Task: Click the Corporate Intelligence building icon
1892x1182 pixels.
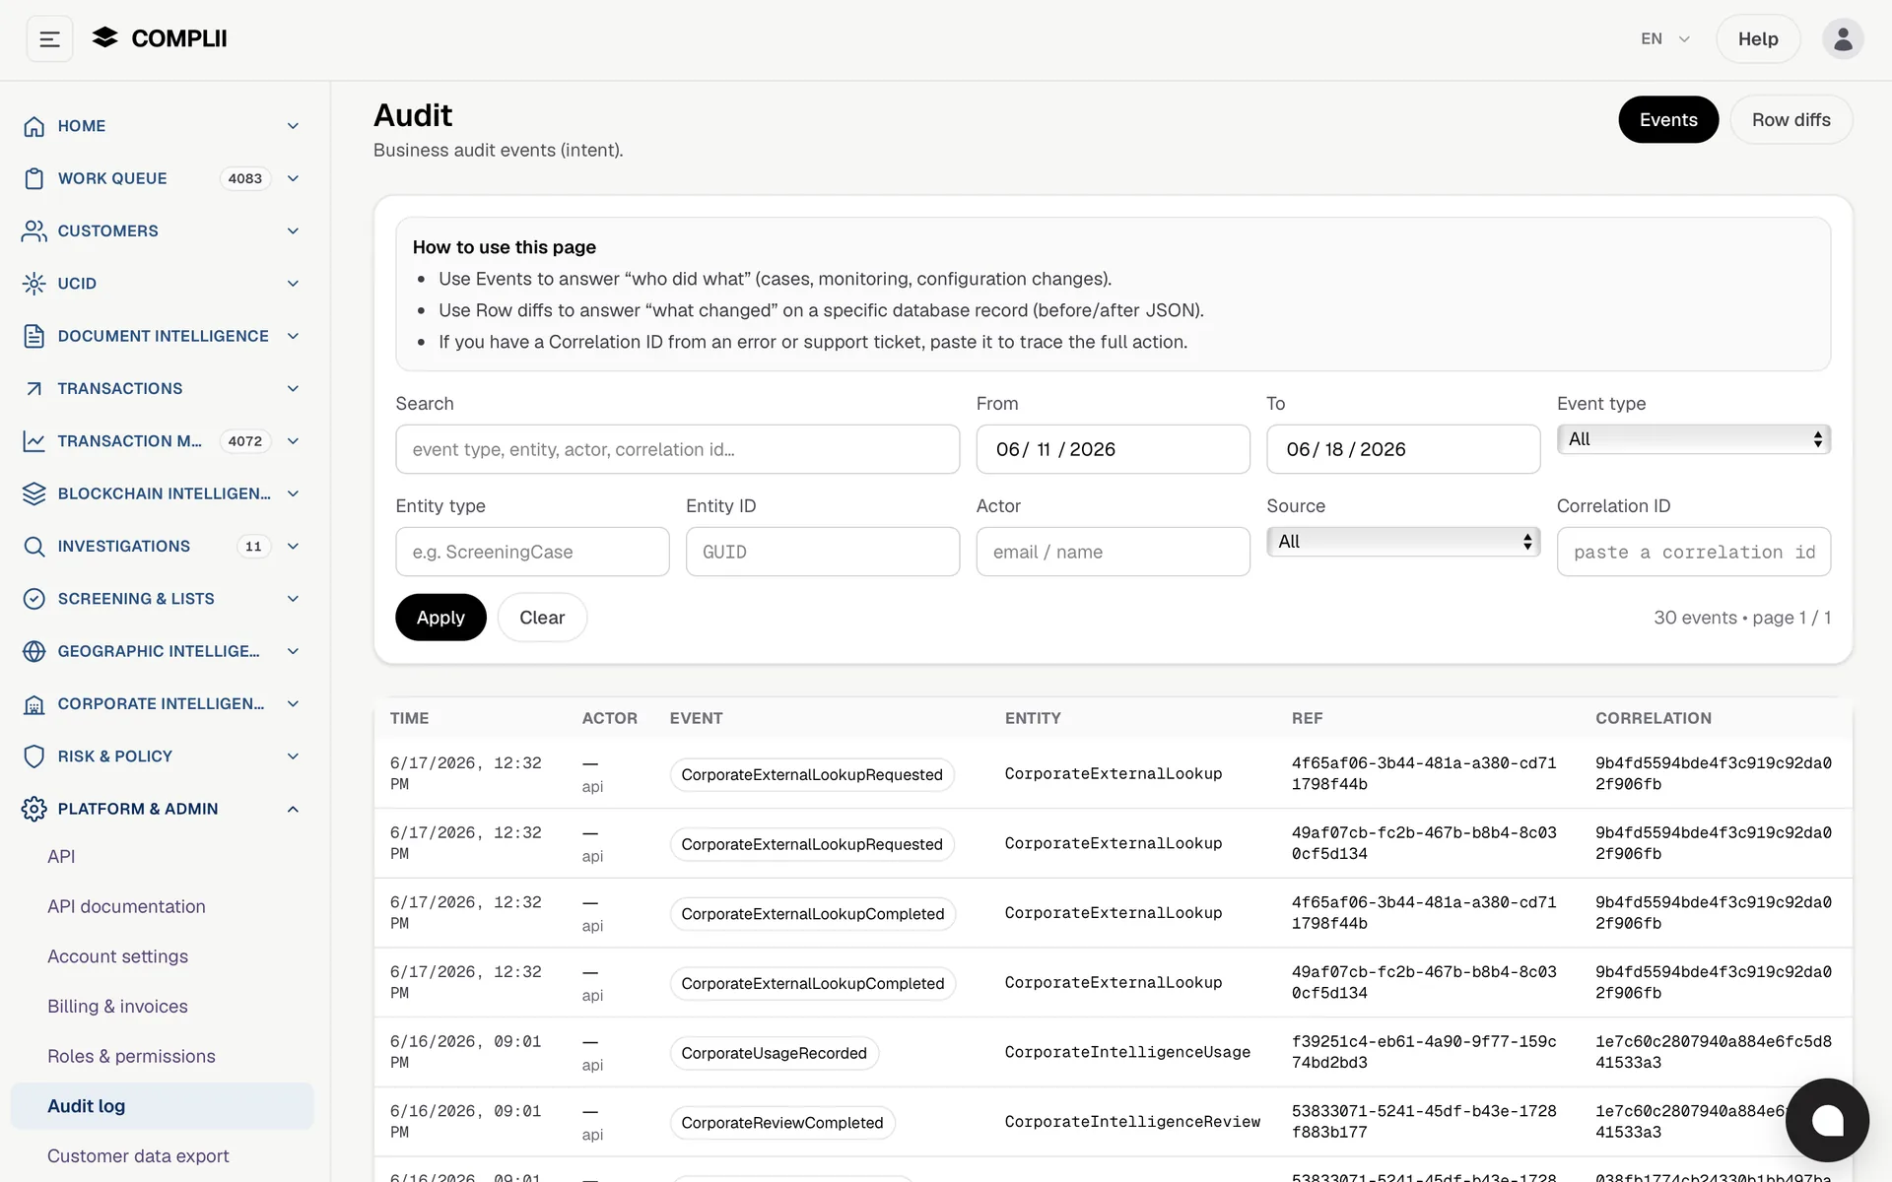Action: click(34, 704)
